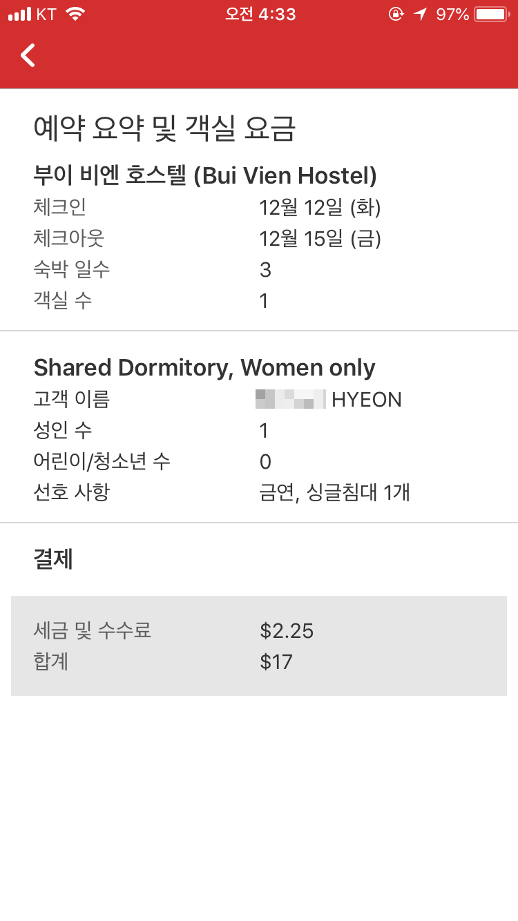
Task: Tap the location arrow status icon
Action: click(x=420, y=14)
